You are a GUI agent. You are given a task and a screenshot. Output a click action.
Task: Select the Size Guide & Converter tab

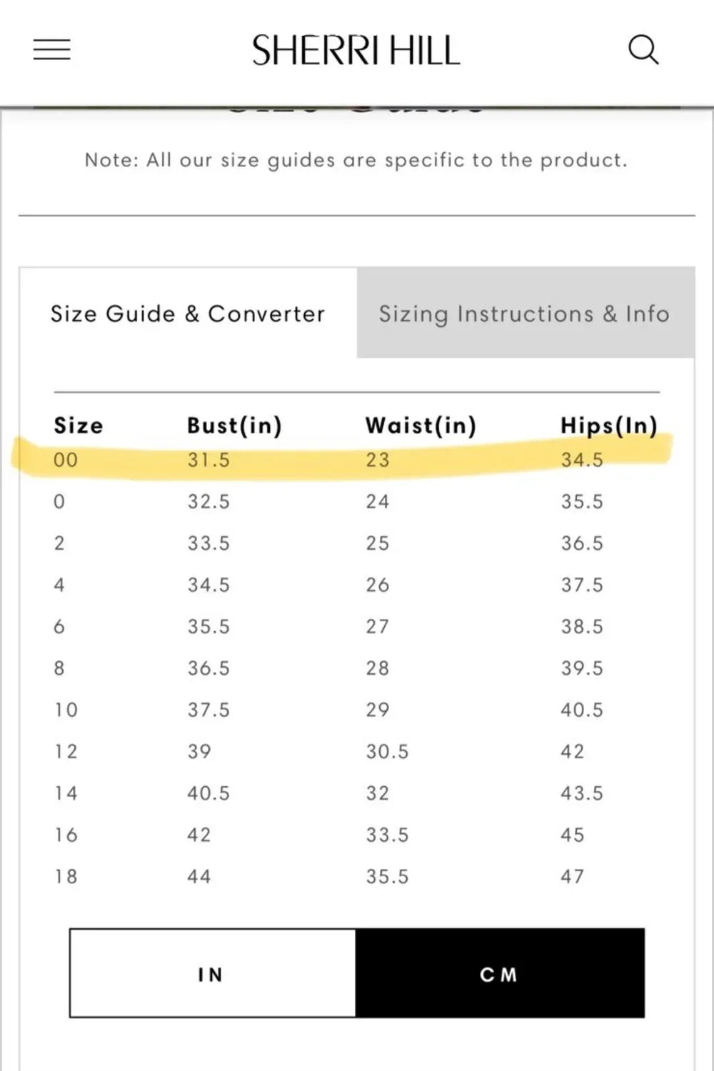[x=188, y=313]
